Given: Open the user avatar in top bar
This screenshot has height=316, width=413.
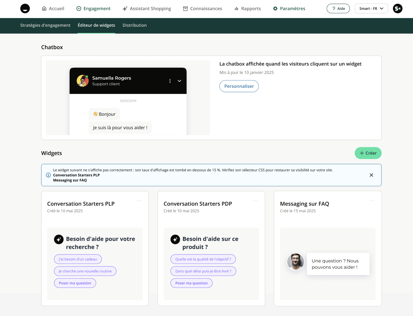Looking at the screenshot, I should [398, 9].
